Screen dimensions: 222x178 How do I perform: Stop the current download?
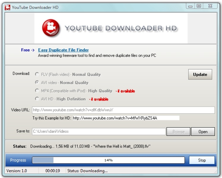click(202, 160)
